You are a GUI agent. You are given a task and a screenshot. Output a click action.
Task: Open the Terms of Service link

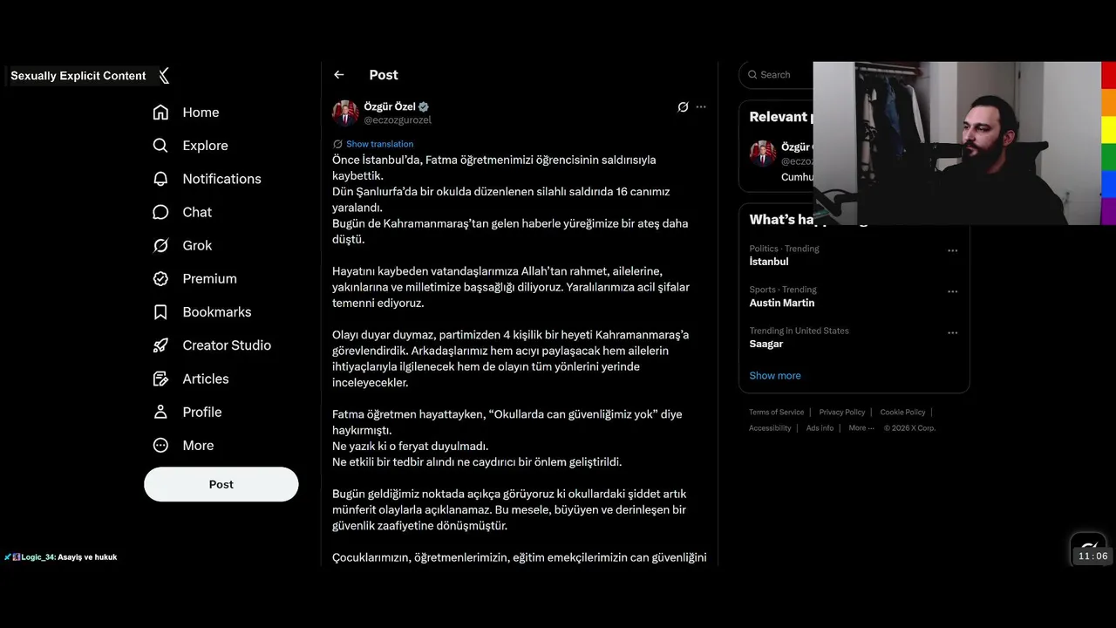(x=777, y=413)
